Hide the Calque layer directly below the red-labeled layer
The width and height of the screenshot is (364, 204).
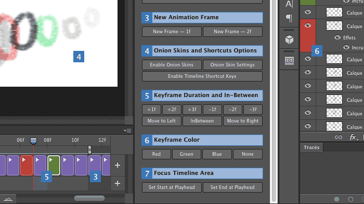tap(308, 59)
